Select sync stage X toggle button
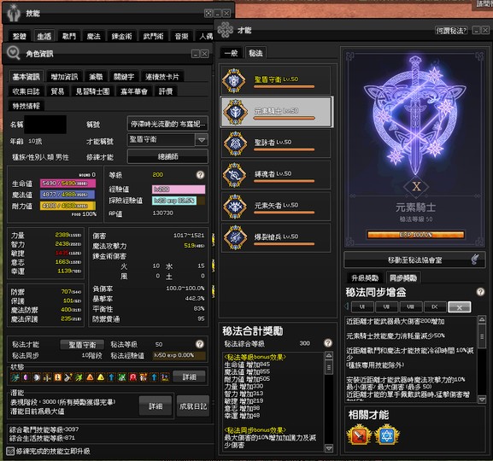Image resolution: width=493 pixels, height=461 pixels. 459,307
